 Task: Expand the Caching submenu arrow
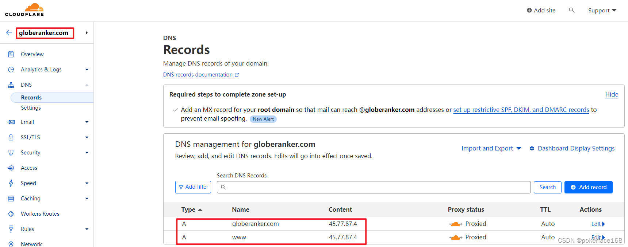[87, 199]
